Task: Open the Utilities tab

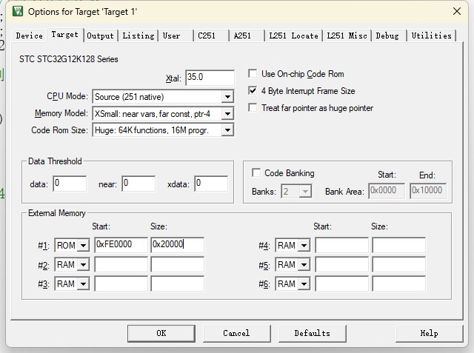Action: [431, 36]
